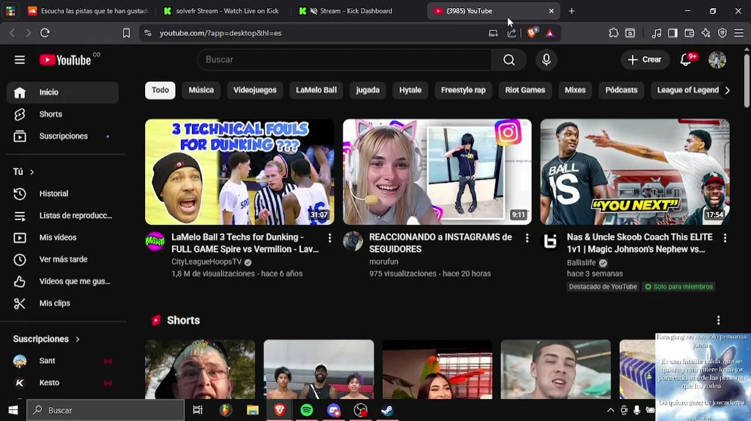Open morufun channel link
This screenshot has height=421, width=751.
(384, 262)
